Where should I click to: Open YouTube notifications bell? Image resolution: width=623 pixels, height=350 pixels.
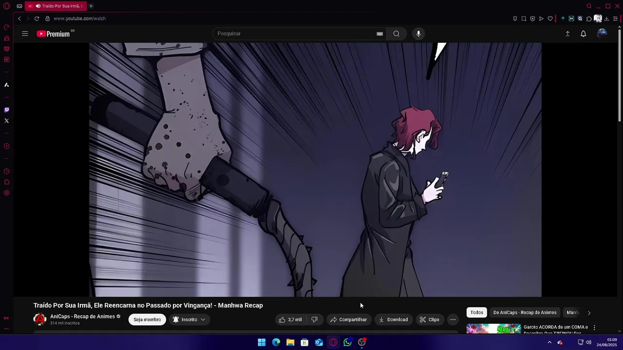coord(583,34)
